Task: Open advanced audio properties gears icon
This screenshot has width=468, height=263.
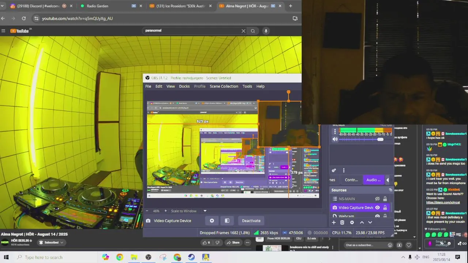Action: (x=333, y=170)
